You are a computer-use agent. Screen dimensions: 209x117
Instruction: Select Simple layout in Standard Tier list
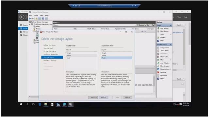coord(117,53)
